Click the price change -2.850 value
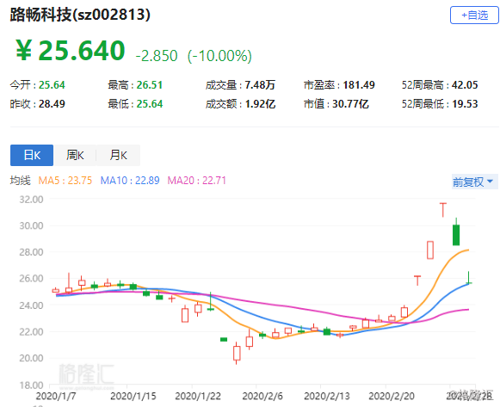Image resolution: width=500 pixels, height=407 pixels. 157,55
